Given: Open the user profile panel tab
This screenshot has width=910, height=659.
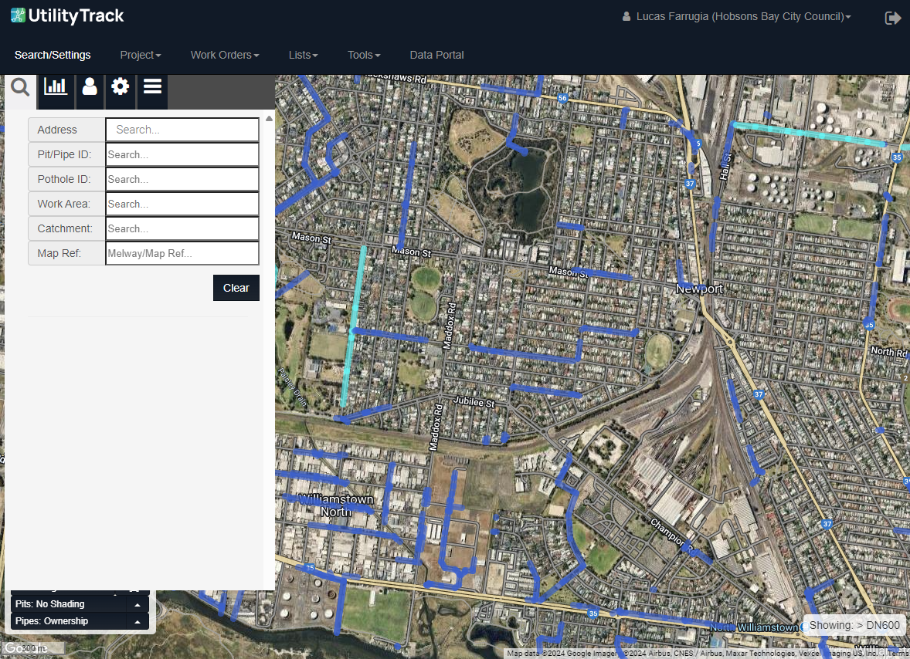Looking at the screenshot, I should [90, 86].
